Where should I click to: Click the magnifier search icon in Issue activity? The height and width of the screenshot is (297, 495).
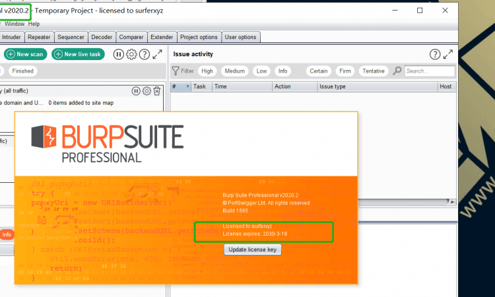click(397, 71)
